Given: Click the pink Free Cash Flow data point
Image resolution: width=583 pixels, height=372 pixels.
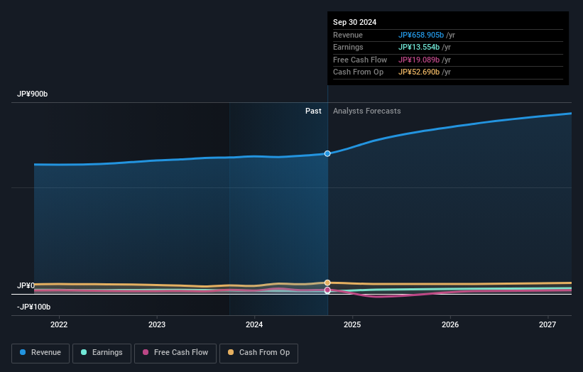Looking at the screenshot, I should tap(327, 290).
